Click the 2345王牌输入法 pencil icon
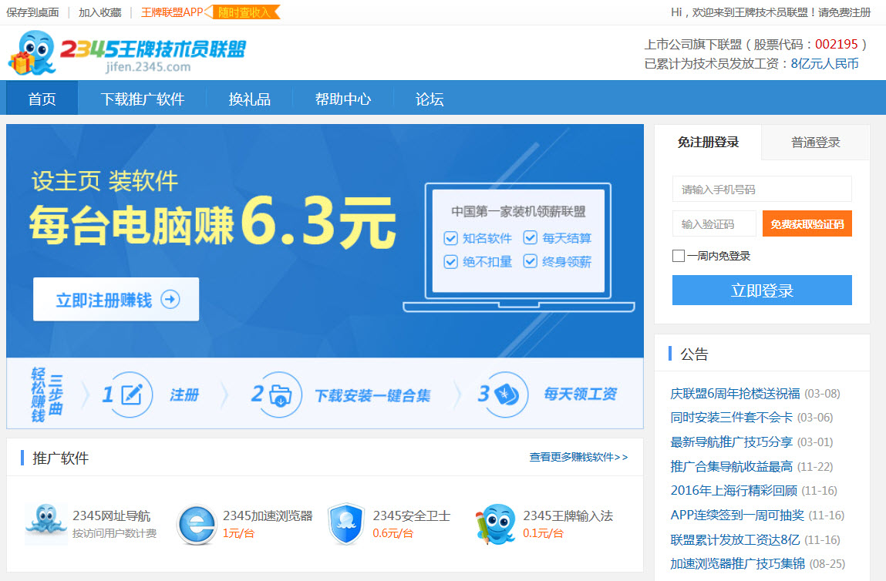 tap(496, 524)
